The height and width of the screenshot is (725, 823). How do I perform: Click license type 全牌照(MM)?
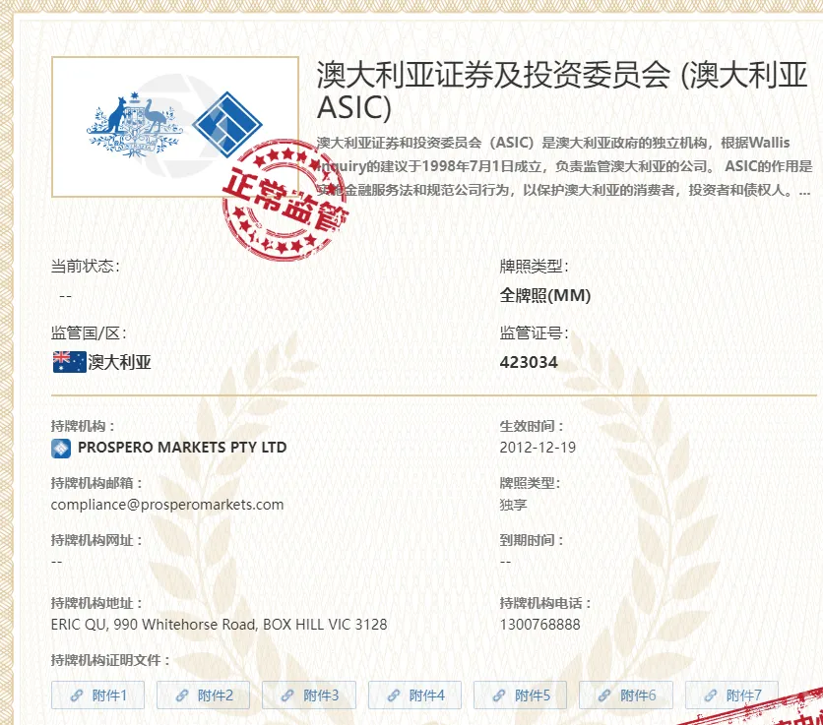(x=545, y=295)
